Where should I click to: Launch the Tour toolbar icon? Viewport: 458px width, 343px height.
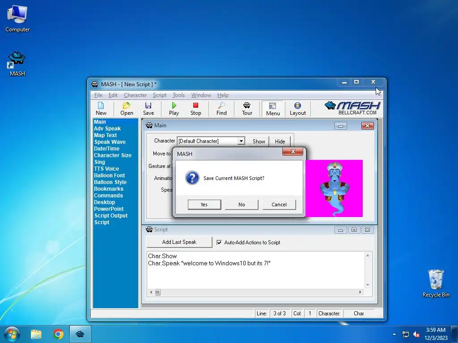coord(247,109)
